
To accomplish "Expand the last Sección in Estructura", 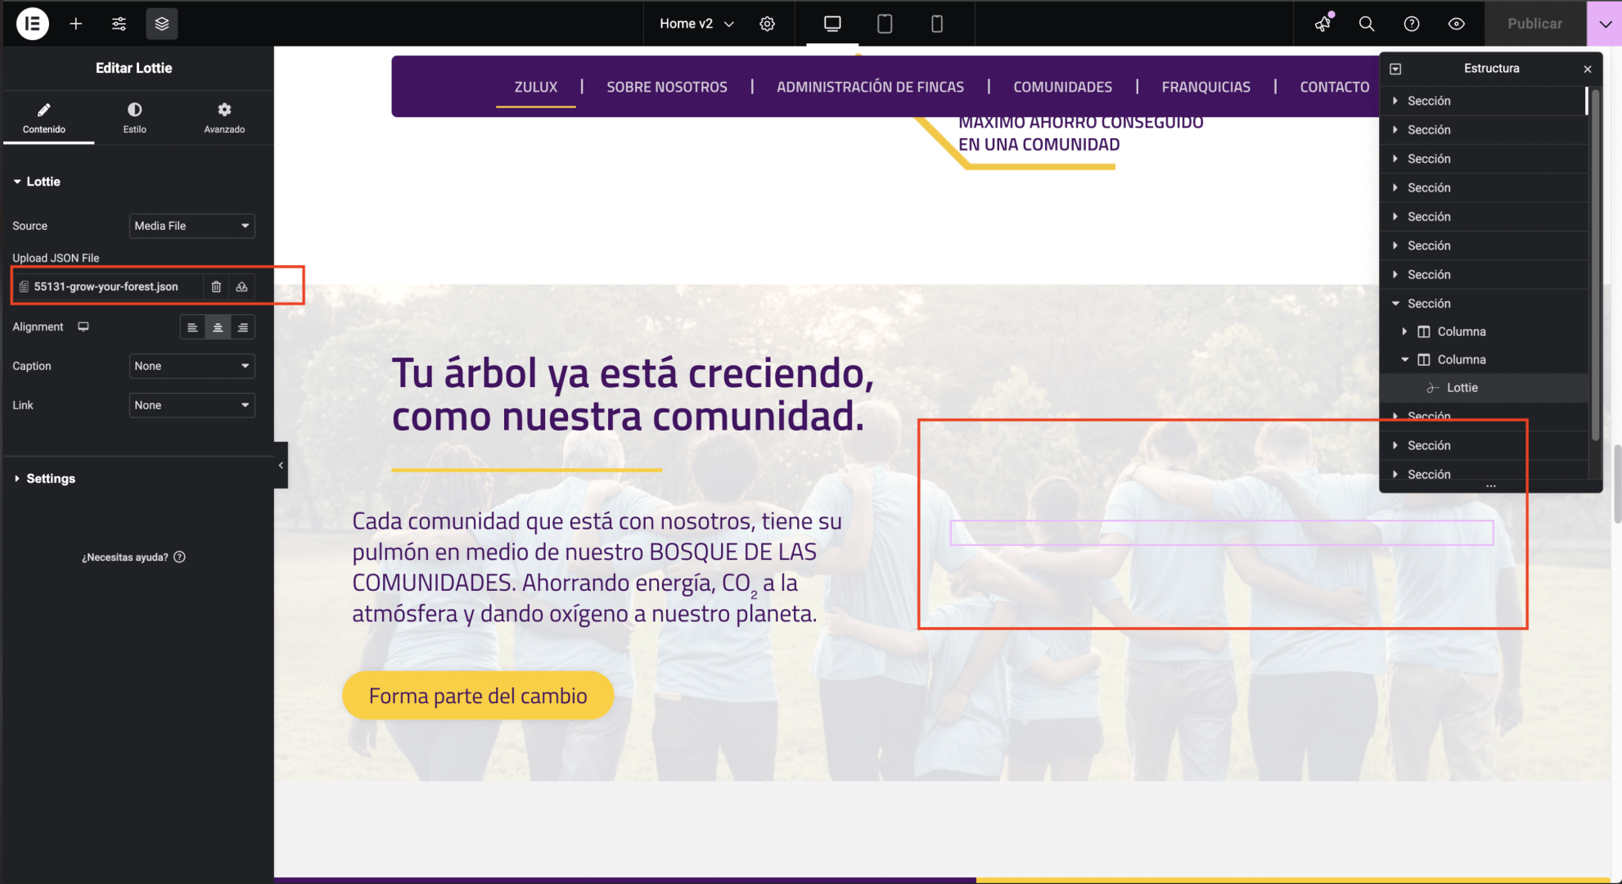I will [1395, 475].
